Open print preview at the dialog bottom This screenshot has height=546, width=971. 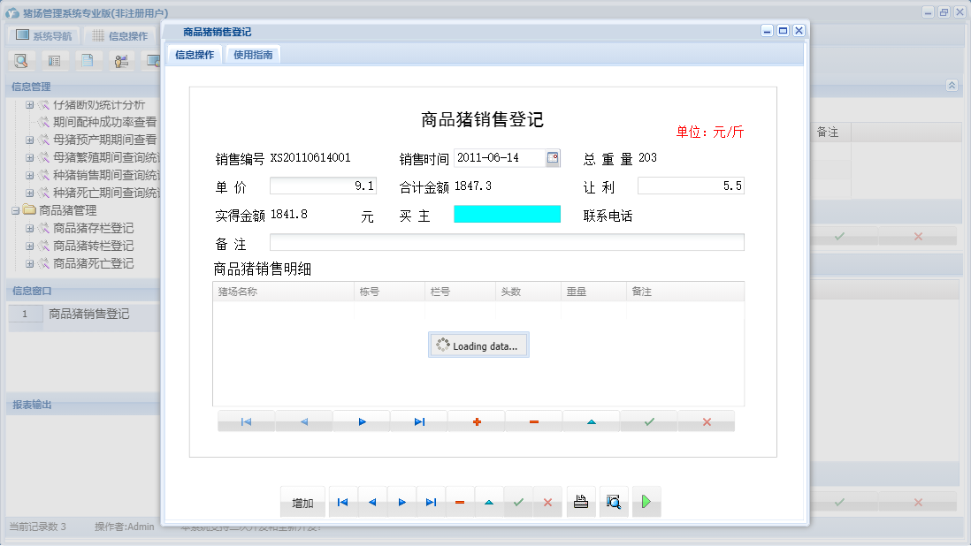pyautogui.click(x=614, y=501)
